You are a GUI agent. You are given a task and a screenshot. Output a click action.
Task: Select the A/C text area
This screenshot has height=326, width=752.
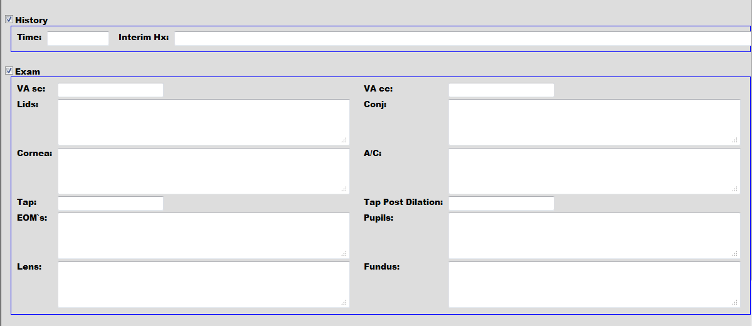(x=594, y=171)
